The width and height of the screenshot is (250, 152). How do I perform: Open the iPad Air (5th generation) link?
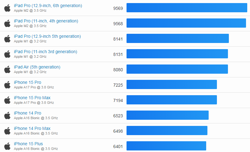37,67
